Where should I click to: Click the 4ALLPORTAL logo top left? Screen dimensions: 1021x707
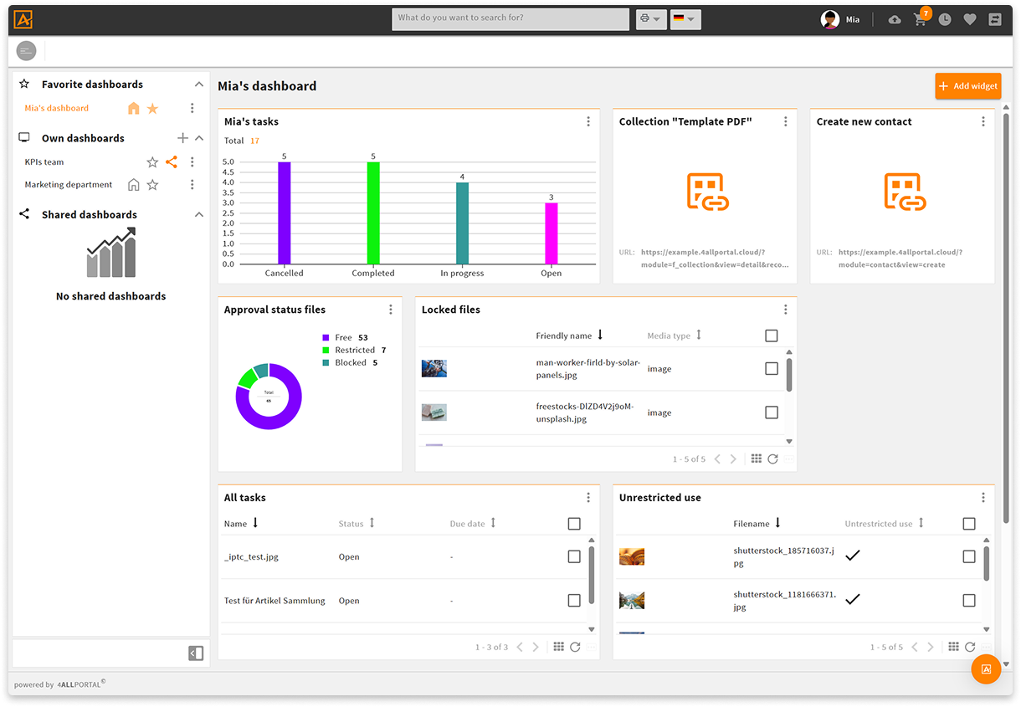(x=24, y=19)
